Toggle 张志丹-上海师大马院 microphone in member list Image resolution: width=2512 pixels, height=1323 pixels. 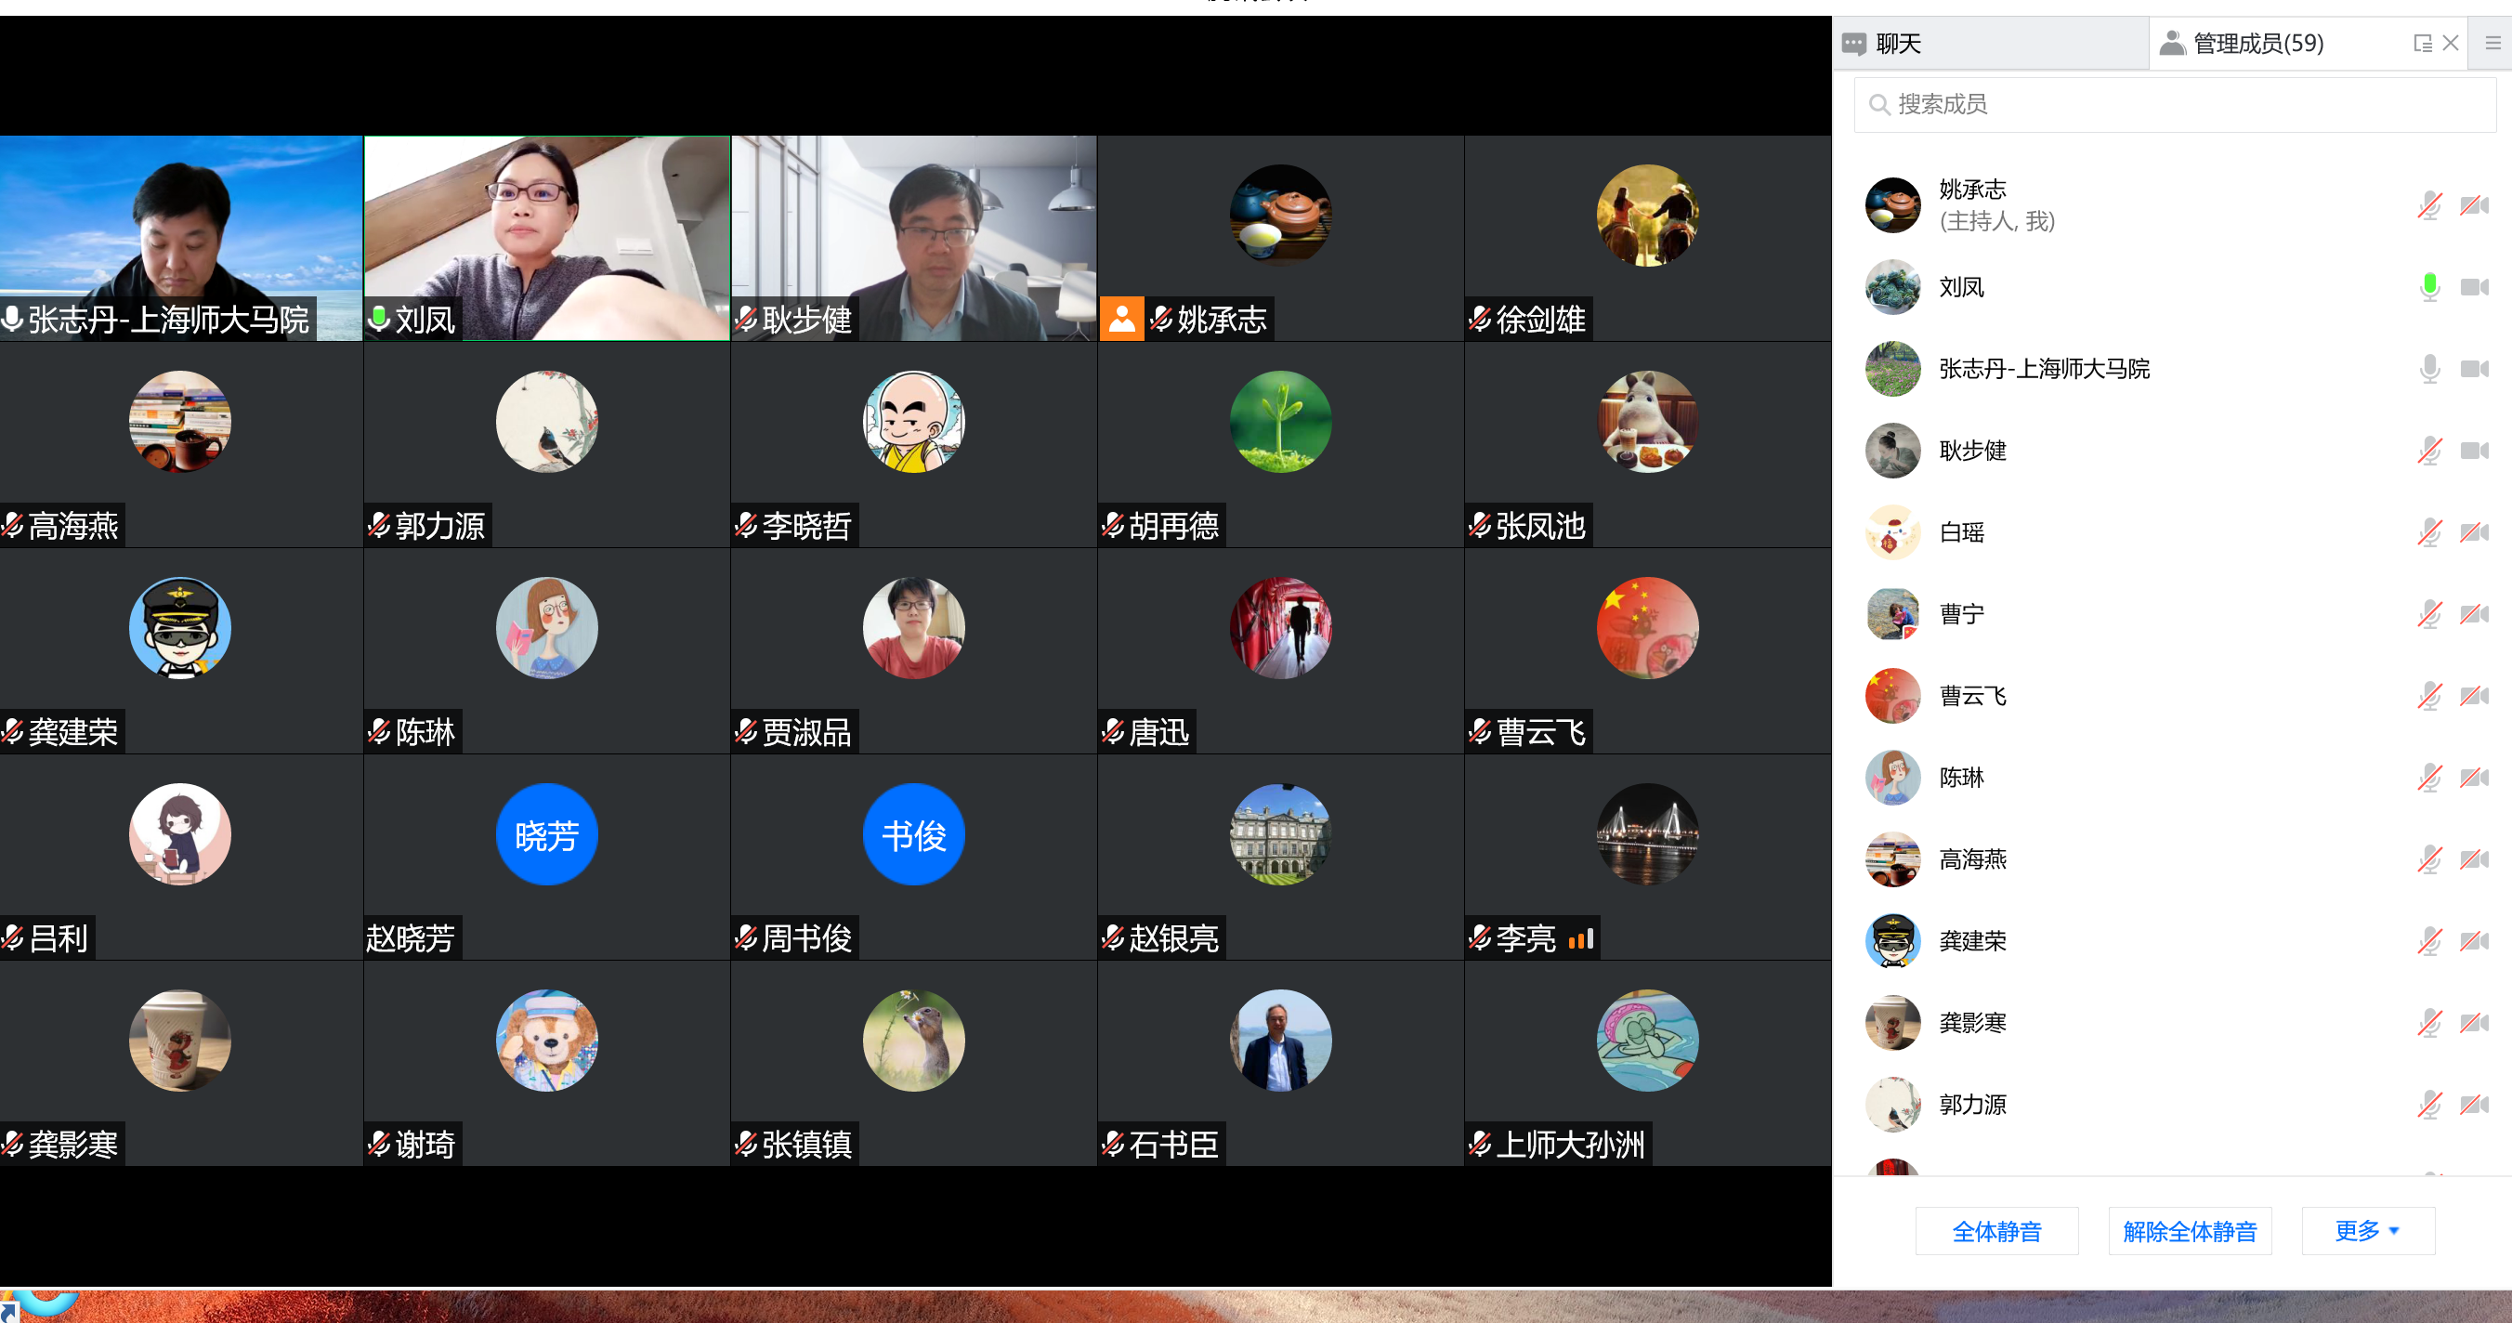pyautogui.click(x=2429, y=369)
